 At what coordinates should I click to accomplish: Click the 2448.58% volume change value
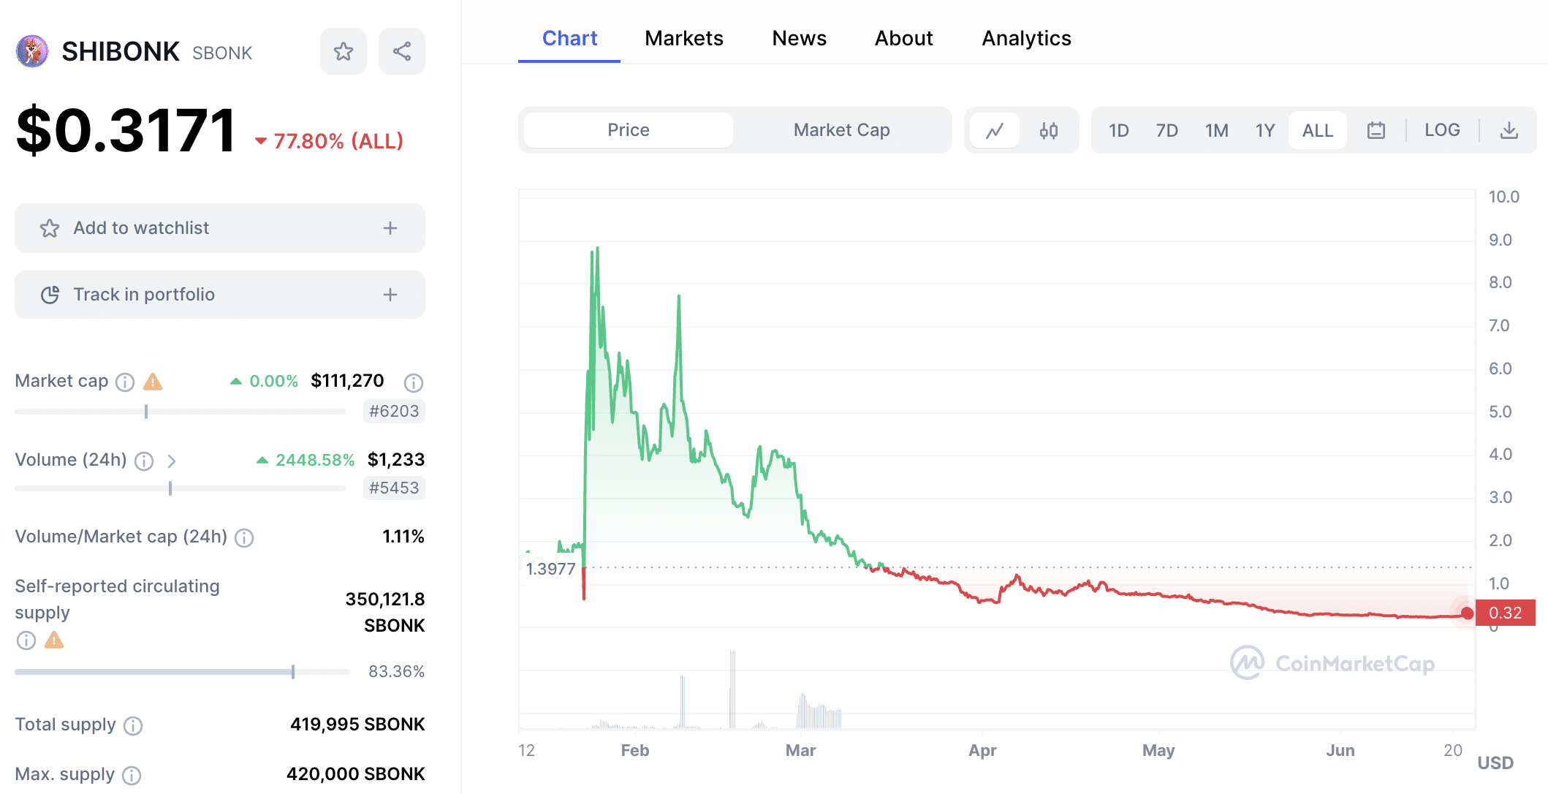pos(315,460)
